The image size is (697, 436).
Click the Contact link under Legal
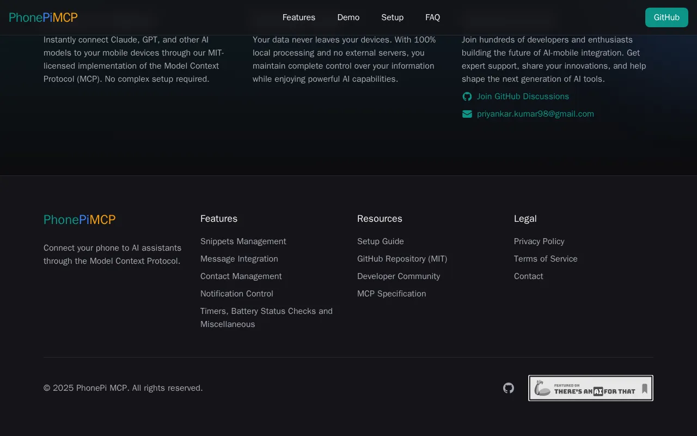[529, 276]
